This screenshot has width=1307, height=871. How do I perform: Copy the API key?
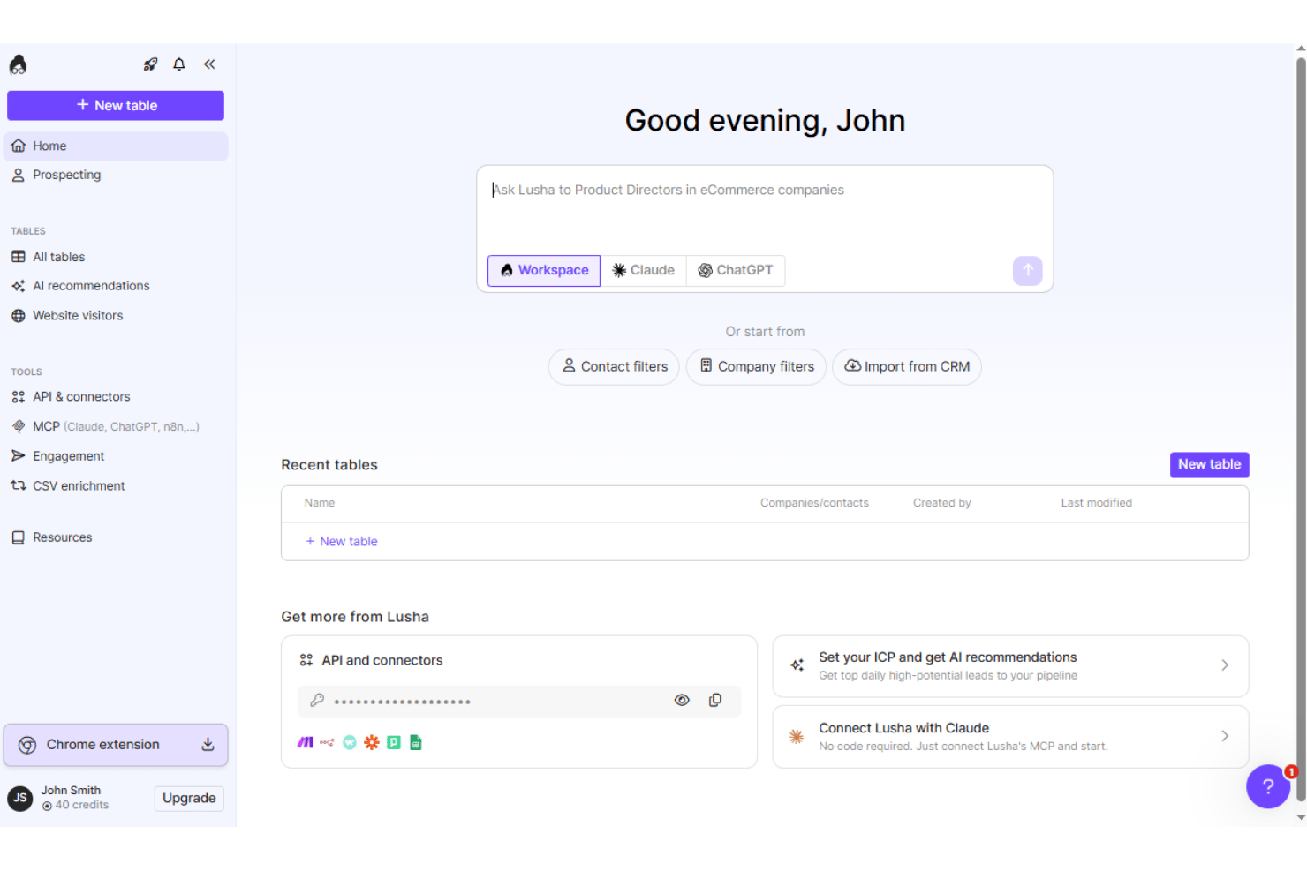click(715, 701)
